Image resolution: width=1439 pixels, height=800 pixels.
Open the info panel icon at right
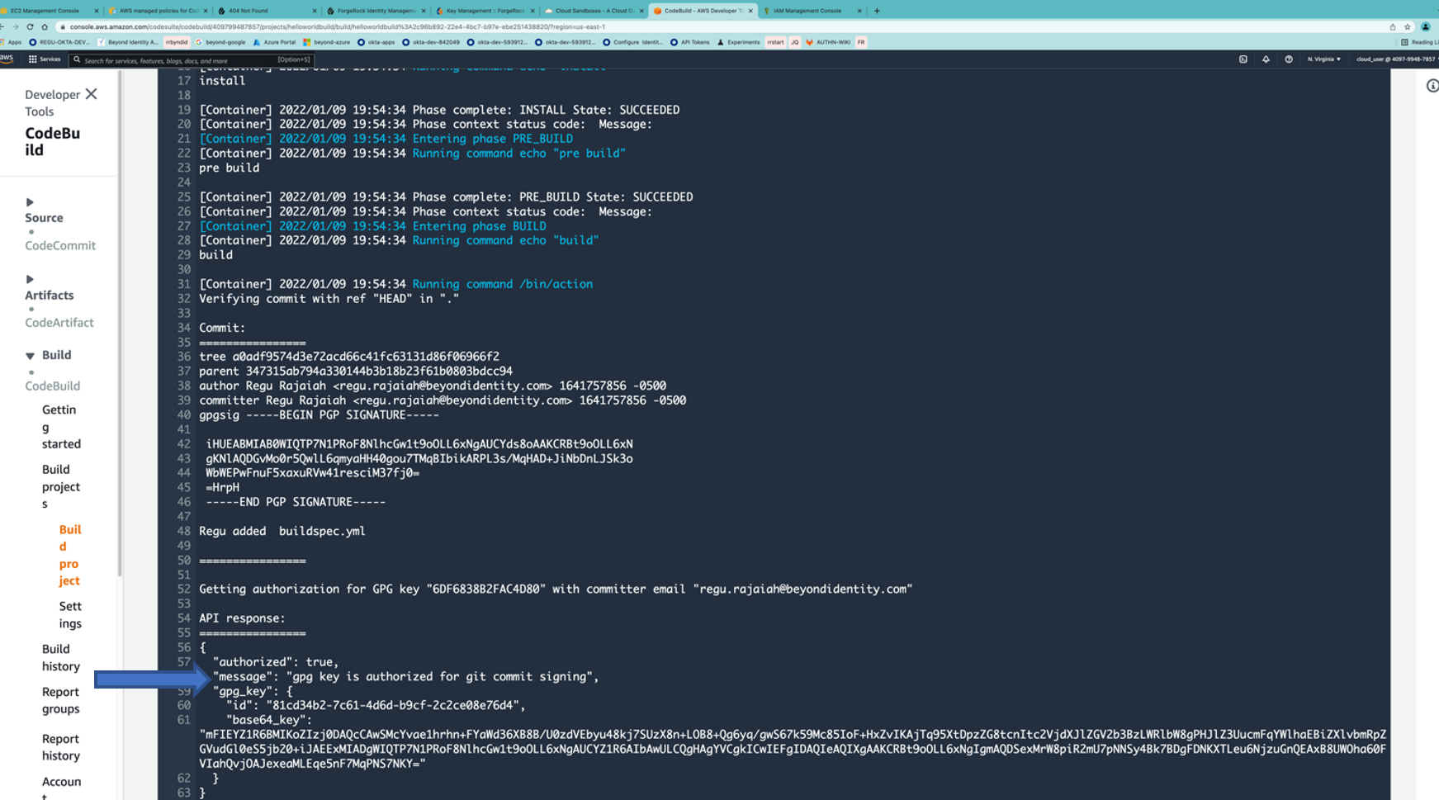click(1432, 86)
